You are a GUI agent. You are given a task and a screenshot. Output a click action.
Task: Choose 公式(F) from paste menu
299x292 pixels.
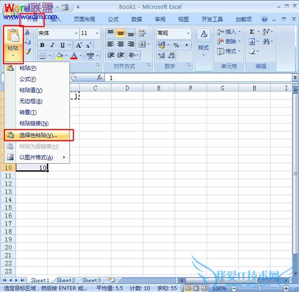tap(37, 79)
